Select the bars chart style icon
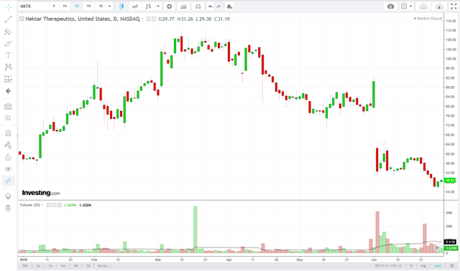This screenshot has height=271, width=460. coord(149,6)
